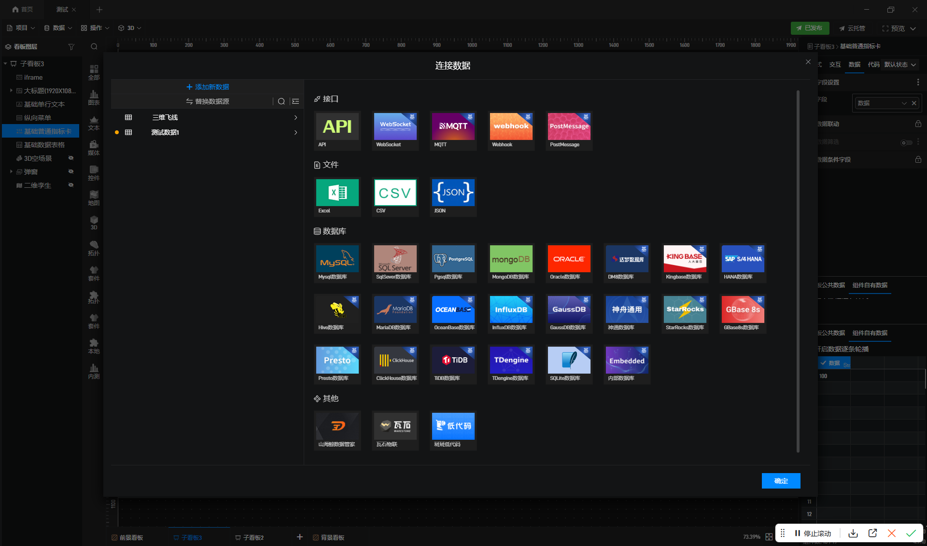Switch to the 子看板2 tab
This screenshot has width=927, height=546.
click(249, 537)
